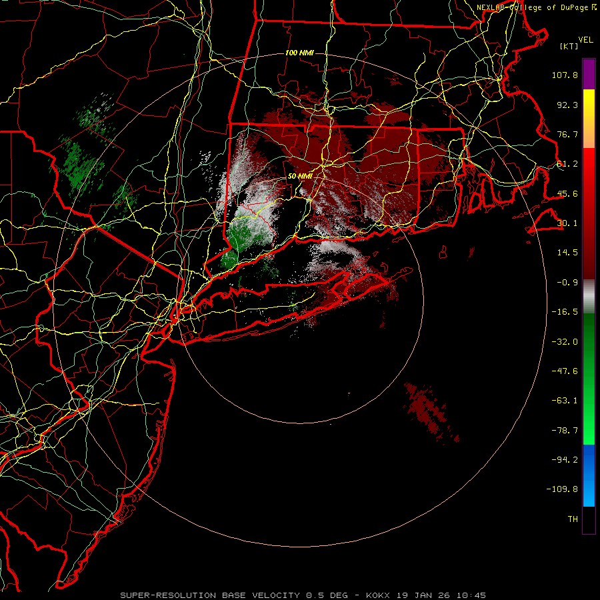Select the 61.2 legend value

pyautogui.click(x=567, y=164)
